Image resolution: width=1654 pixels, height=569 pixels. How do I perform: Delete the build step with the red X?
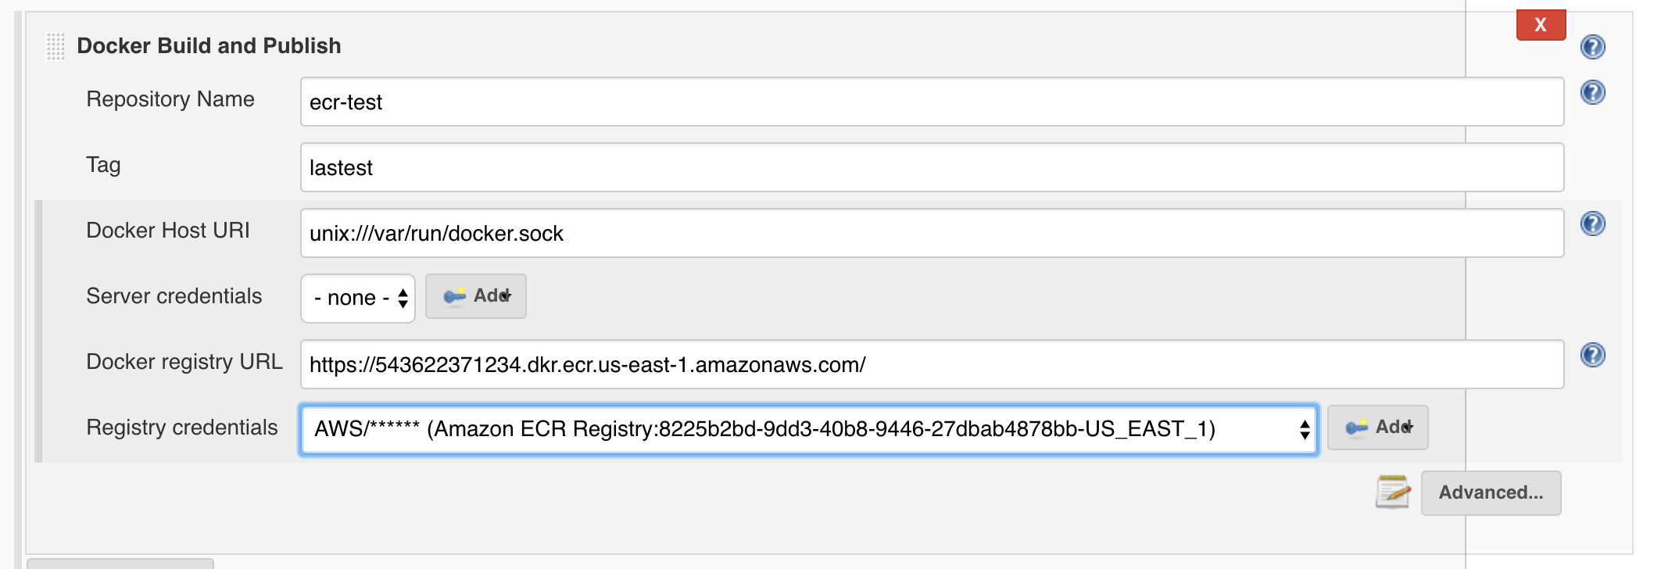(1542, 25)
